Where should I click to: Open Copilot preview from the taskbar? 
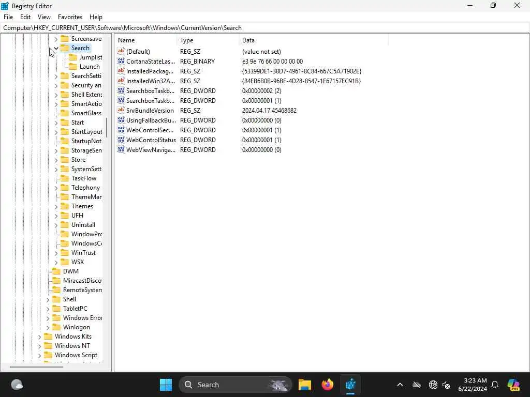click(x=514, y=385)
